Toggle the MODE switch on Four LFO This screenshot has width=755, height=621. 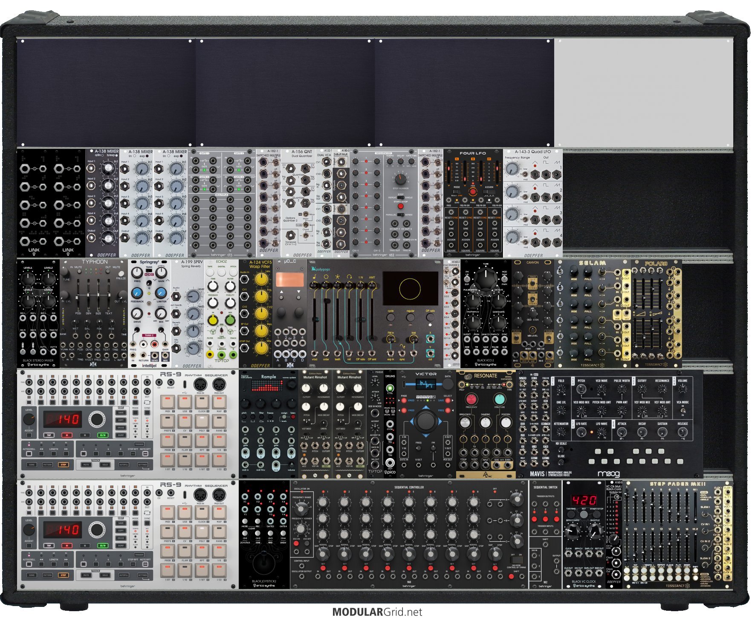click(x=456, y=192)
